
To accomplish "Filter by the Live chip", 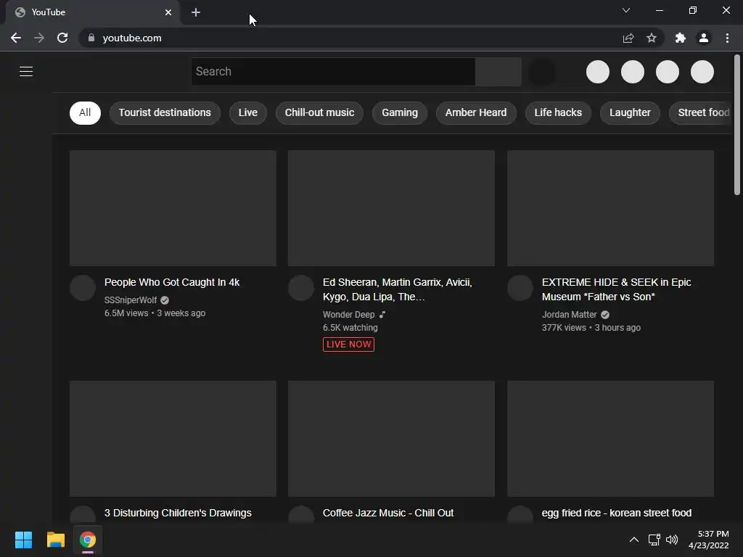I will click(x=248, y=112).
